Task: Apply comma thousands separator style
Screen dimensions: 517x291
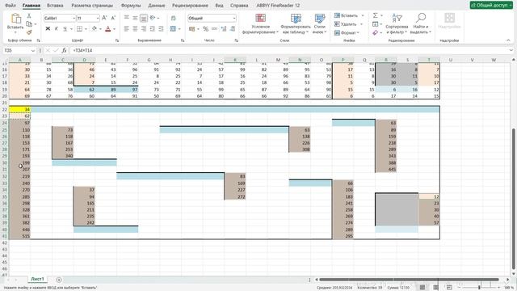Action: [x=214, y=29]
